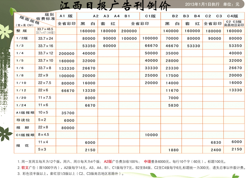
Task: Click the 整版 row label
Action: coord(22,31)
